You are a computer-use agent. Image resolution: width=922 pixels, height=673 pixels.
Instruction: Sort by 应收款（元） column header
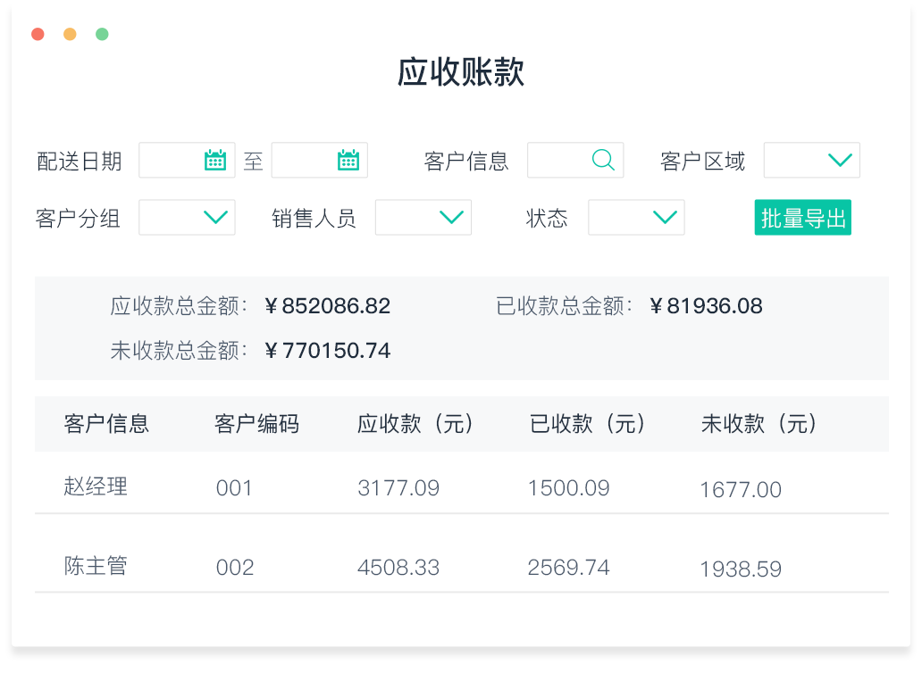click(x=415, y=424)
